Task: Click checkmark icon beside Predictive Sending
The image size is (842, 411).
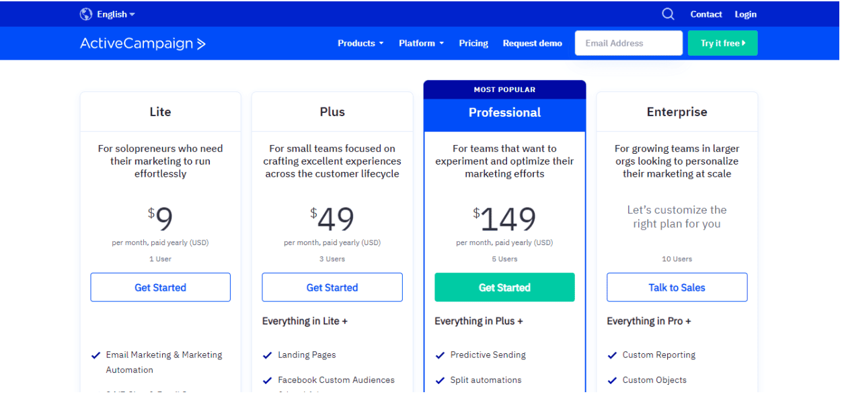Action: 440,355
